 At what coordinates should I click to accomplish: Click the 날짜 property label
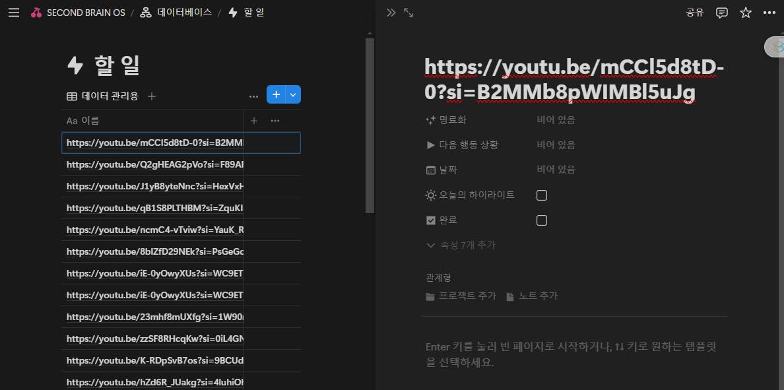pos(442,170)
